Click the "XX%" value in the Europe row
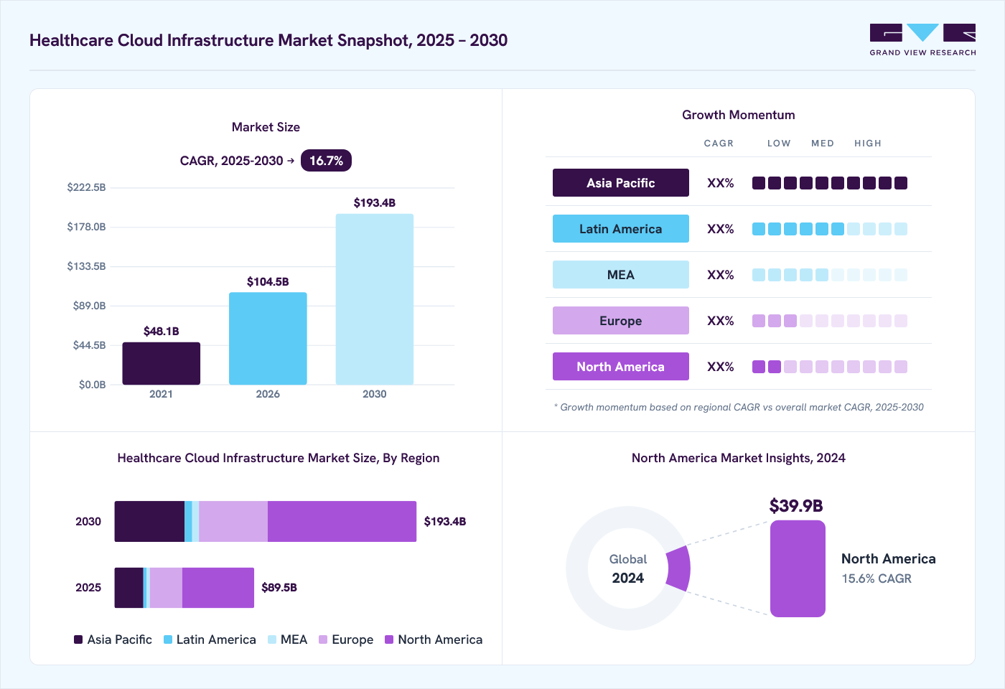This screenshot has height=689, width=1005. click(x=721, y=321)
